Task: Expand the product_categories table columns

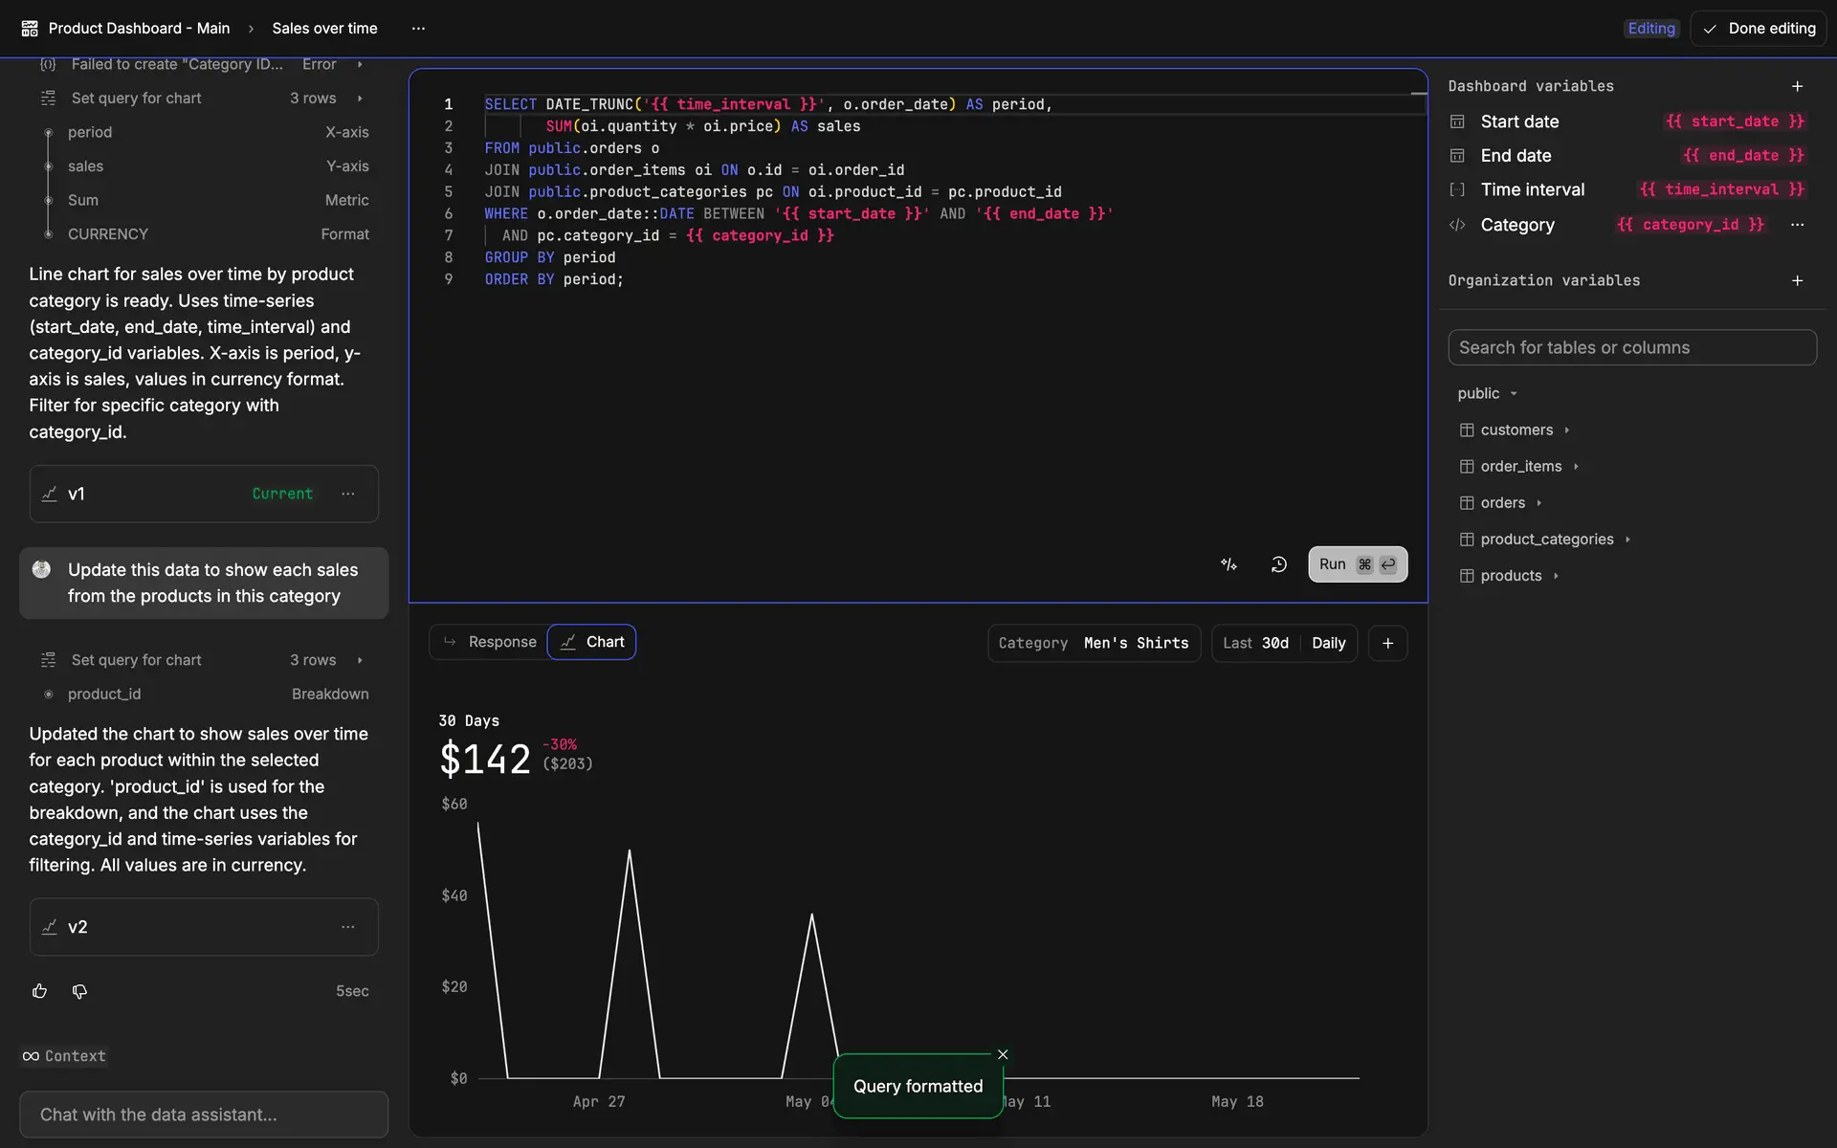Action: [x=1627, y=540]
